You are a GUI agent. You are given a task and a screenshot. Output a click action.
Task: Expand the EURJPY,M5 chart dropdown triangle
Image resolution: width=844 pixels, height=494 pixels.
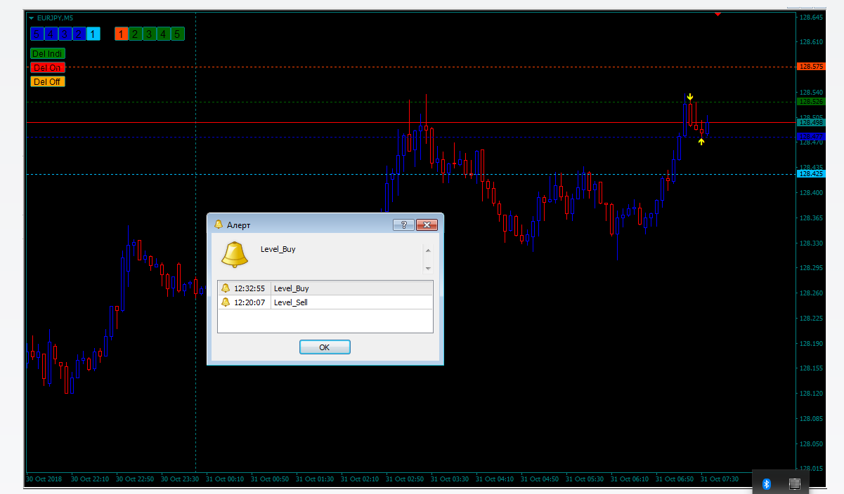tap(30, 18)
